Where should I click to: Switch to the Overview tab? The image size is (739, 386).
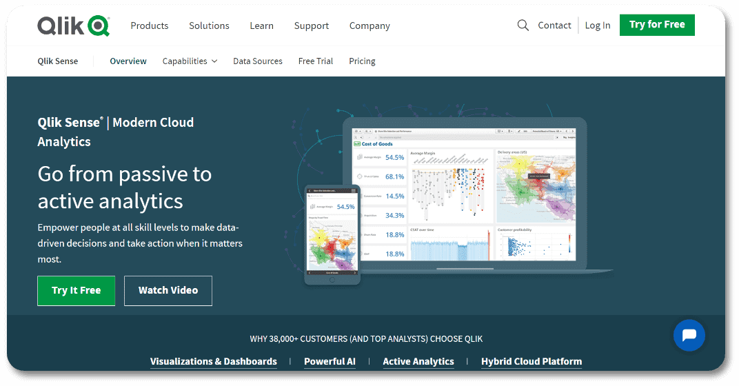point(128,61)
